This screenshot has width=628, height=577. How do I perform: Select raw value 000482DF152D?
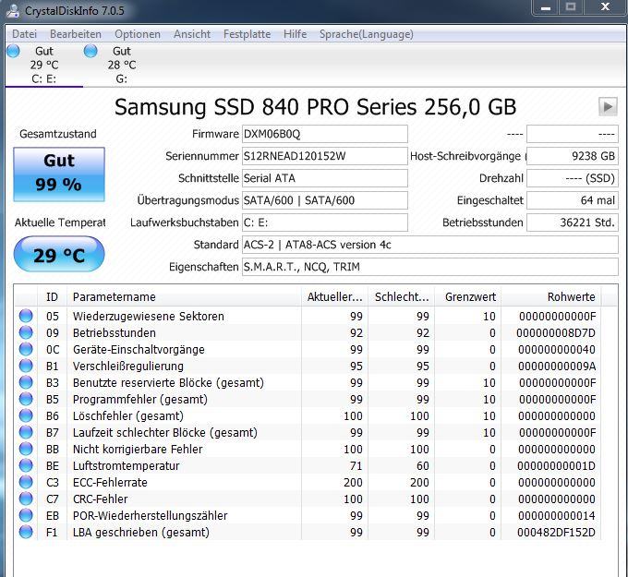[556, 532]
